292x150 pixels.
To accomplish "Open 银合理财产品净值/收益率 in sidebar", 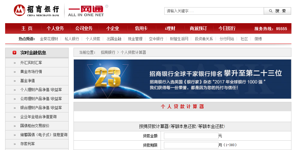I will 41,108.
